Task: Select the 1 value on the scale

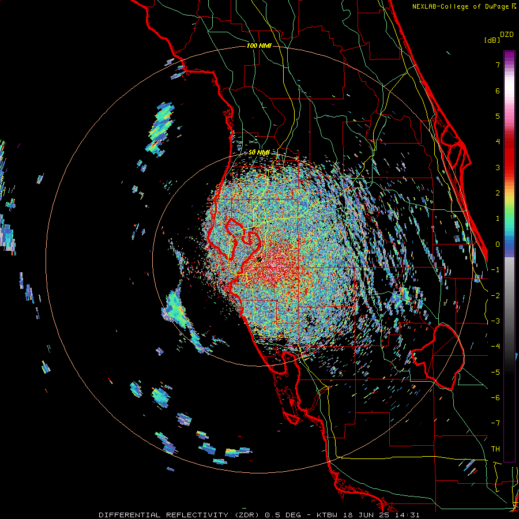Action: [498, 219]
